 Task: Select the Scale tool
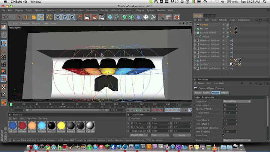tap(34, 17)
